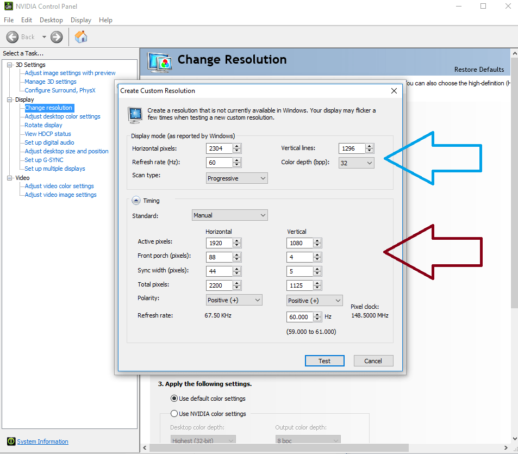Collapse the Display tree node
Image resolution: width=518 pixels, height=454 pixels.
pyautogui.click(x=10, y=99)
